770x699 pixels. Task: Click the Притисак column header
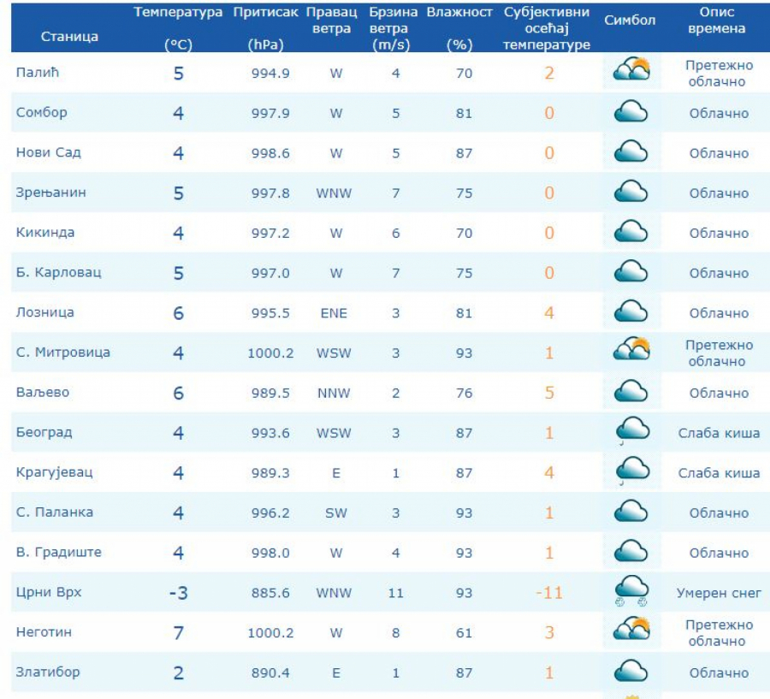[265, 13]
